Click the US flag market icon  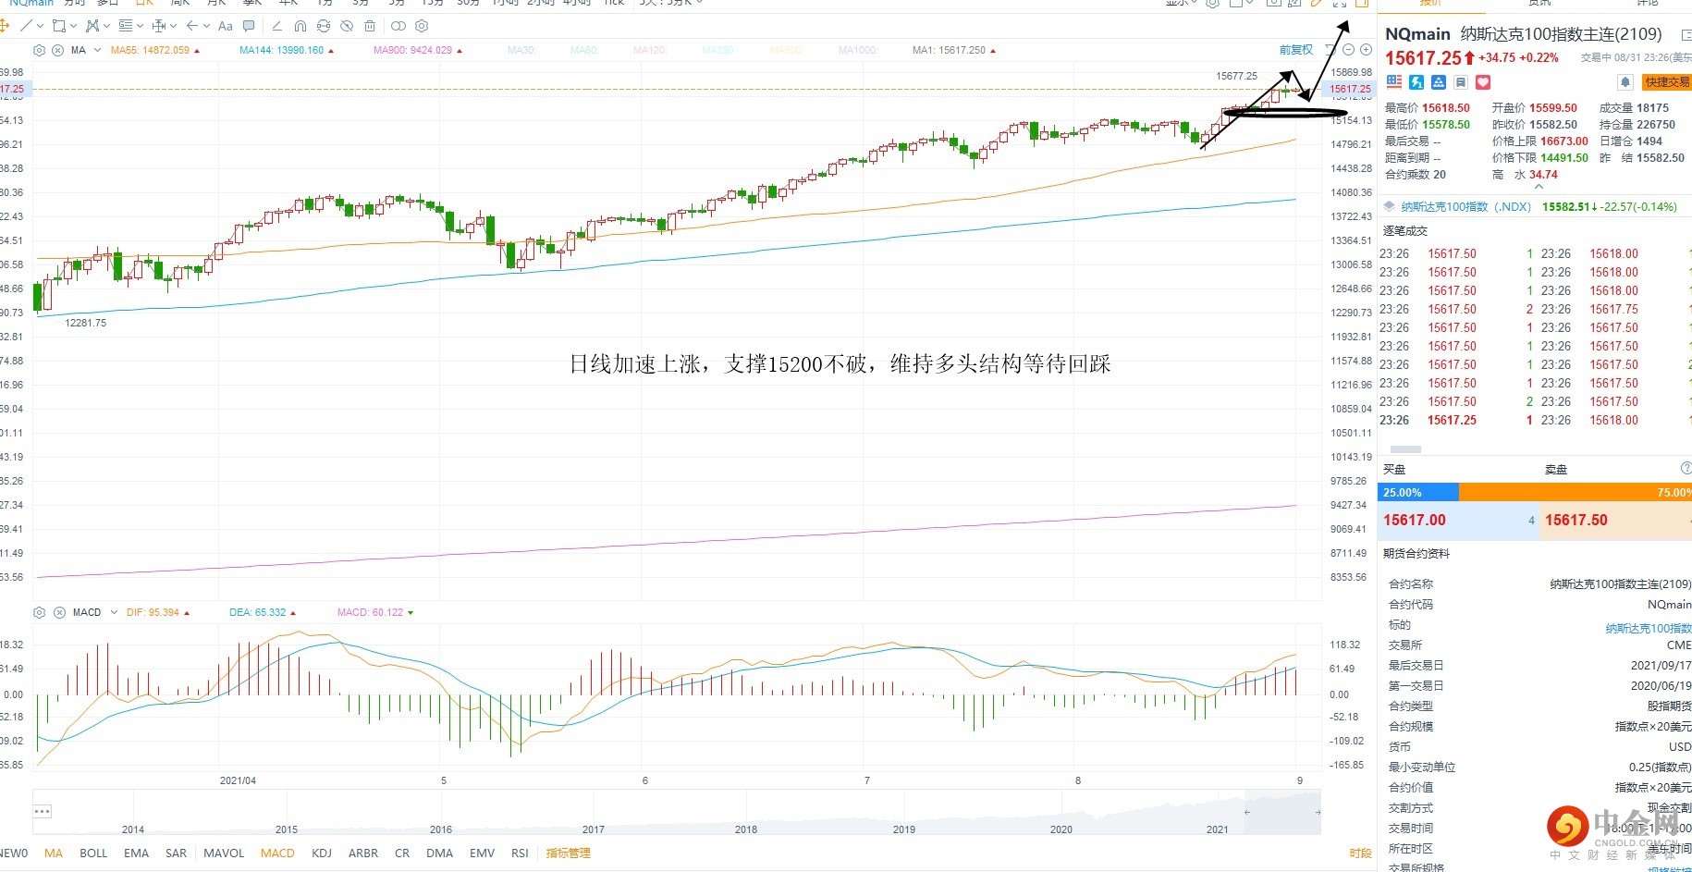[x=1394, y=82]
